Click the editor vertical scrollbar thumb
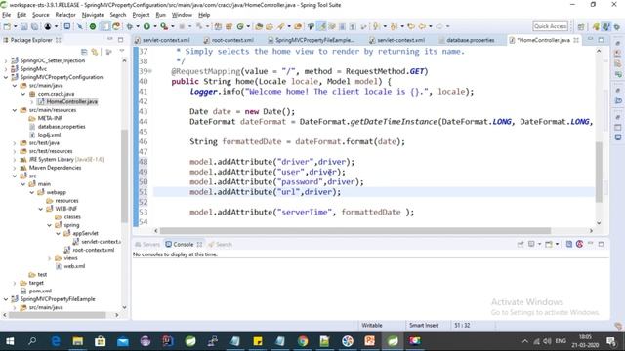Viewport: 625px width, 351px height. (x=599, y=172)
